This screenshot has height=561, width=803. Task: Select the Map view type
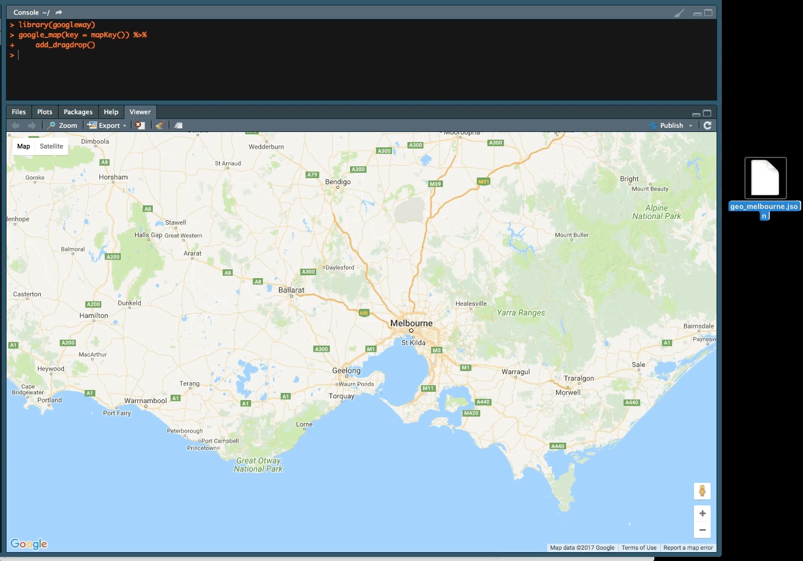pos(24,146)
